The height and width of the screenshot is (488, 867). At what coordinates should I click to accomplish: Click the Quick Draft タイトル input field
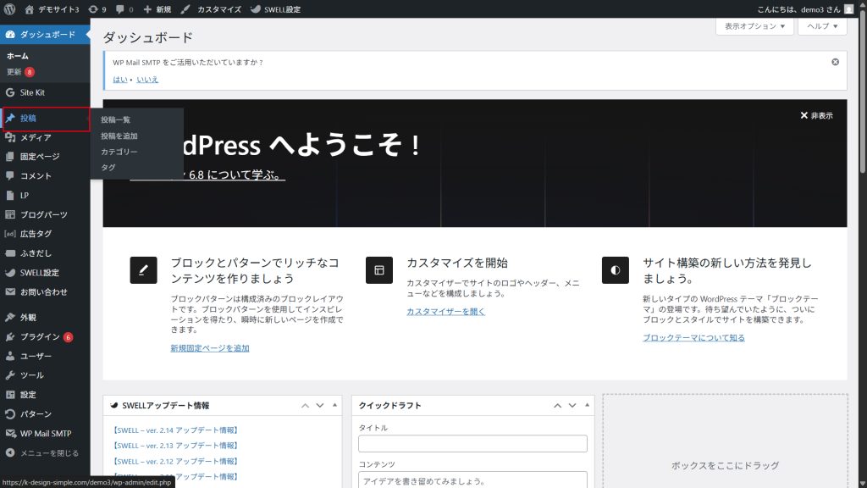point(472,444)
